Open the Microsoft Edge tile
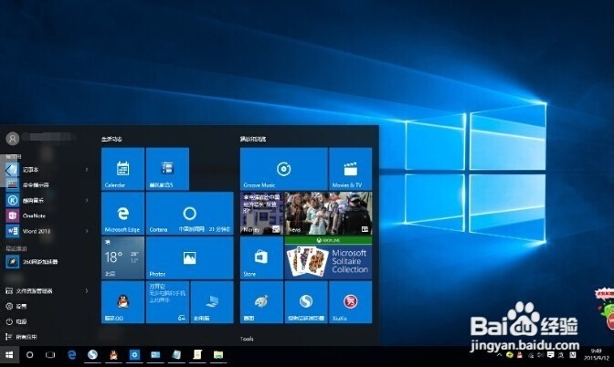Viewport: 614px width, 367px height. [x=123, y=214]
